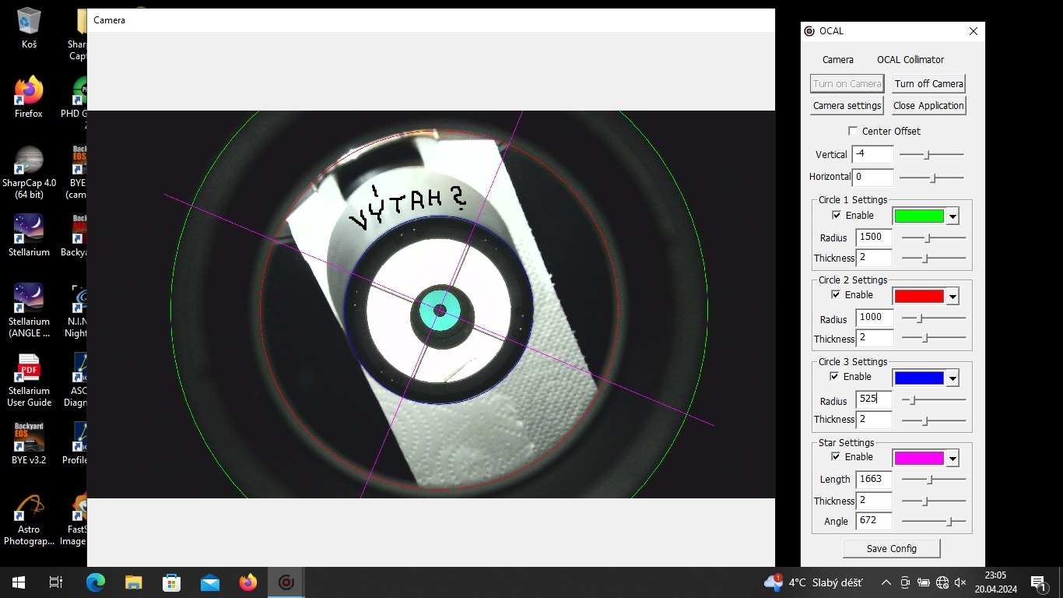Open Circle 2 red color dropdown

[x=952, y=296]
